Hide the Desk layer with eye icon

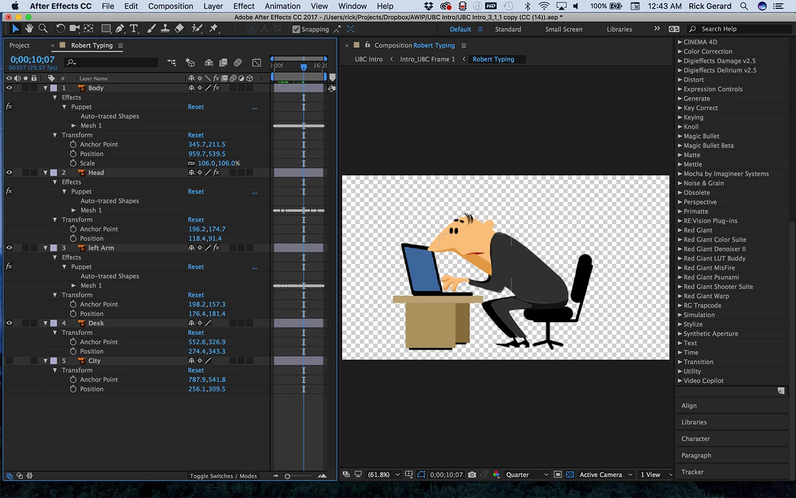coord(9,323)
